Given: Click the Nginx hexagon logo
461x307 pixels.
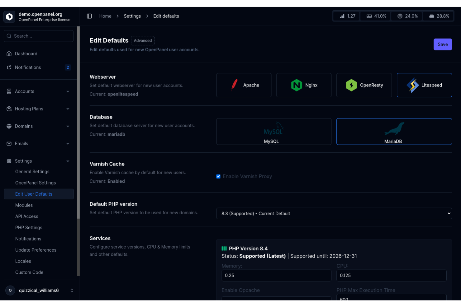Looking at the screenshot, I should tap(297, 85).
